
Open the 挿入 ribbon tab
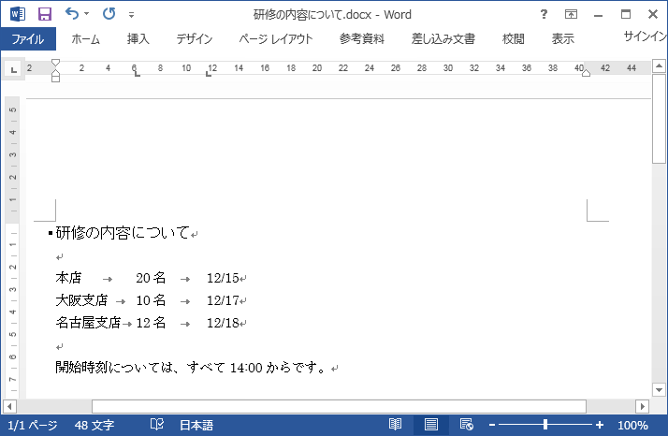point(138,39)
